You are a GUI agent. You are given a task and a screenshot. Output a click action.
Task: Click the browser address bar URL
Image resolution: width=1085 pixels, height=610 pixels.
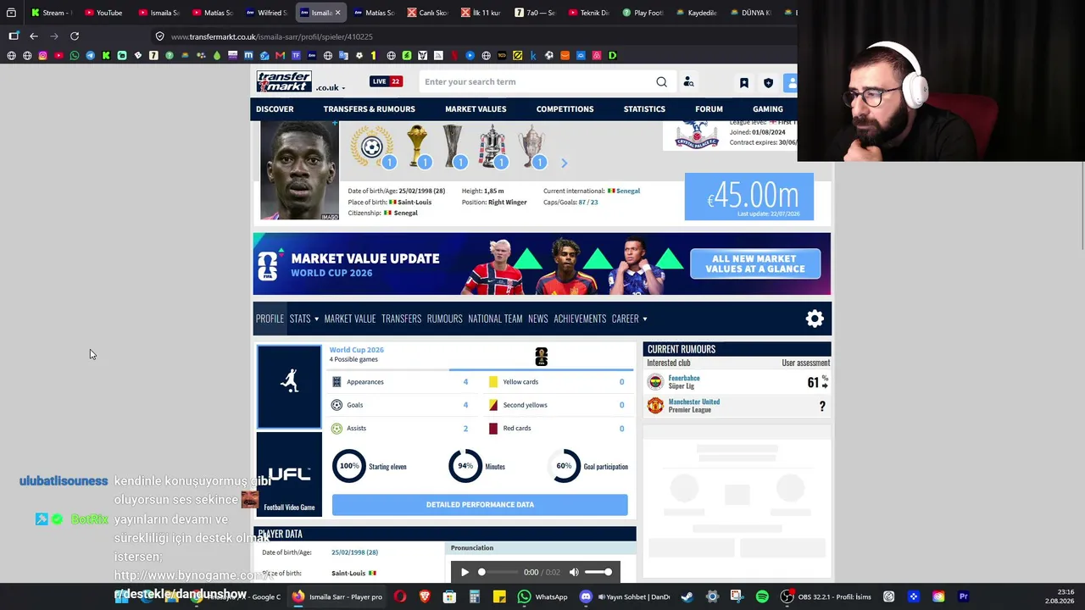coord(271,37)
